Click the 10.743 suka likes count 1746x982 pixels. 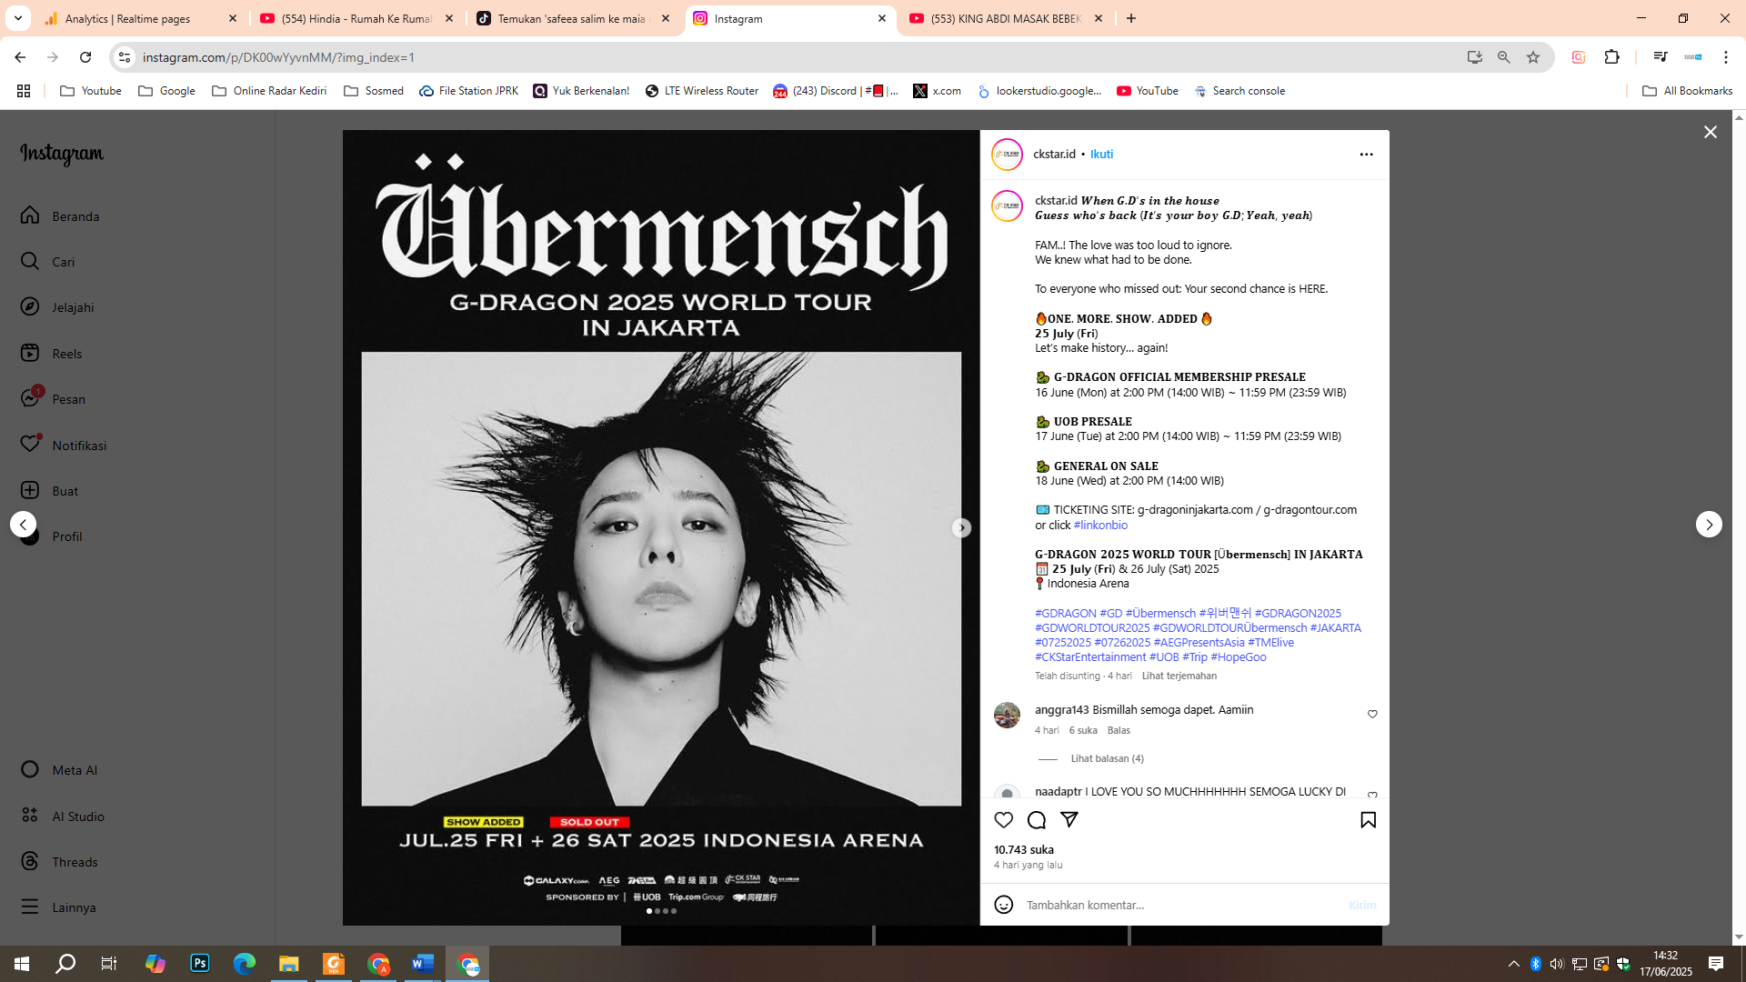(1023, 850)
